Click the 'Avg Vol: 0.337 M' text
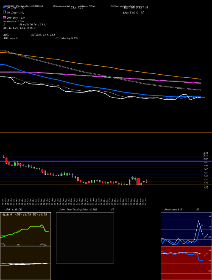Screen dimensions: 212x280 click(135, 8)
